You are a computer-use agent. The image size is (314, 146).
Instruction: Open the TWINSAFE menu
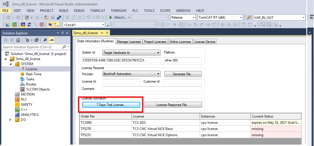[x=119, y=10]
